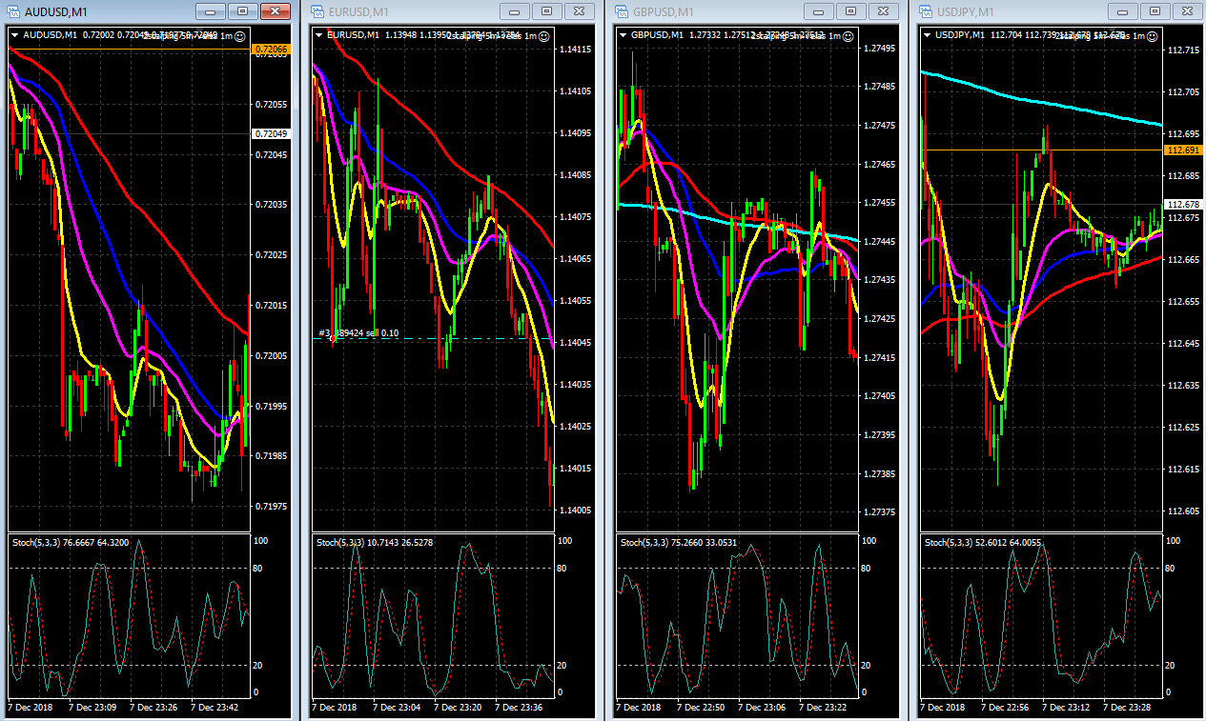Close the USDJPY chart window
Image resolution: width=1206 pixels, height=721 pixels.
point(1185,11)
